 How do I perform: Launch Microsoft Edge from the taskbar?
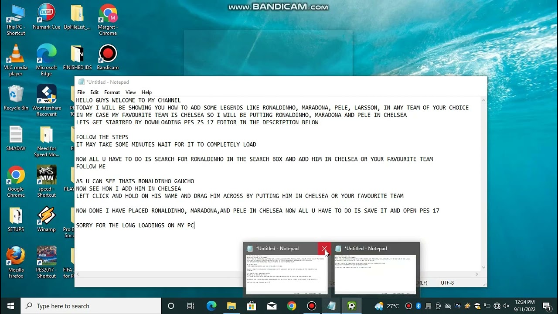pos(211,306)
